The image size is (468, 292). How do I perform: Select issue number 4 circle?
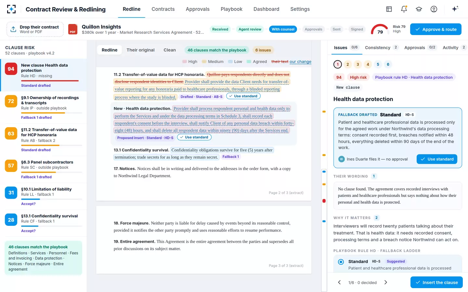click(x=368, y=64)
